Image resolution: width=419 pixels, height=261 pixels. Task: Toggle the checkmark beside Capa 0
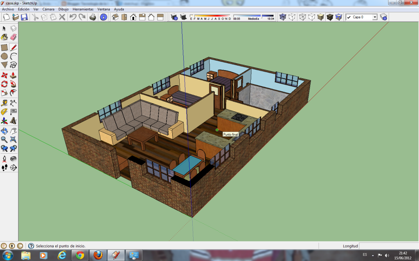pyautogui.click(x=349, y=17)
